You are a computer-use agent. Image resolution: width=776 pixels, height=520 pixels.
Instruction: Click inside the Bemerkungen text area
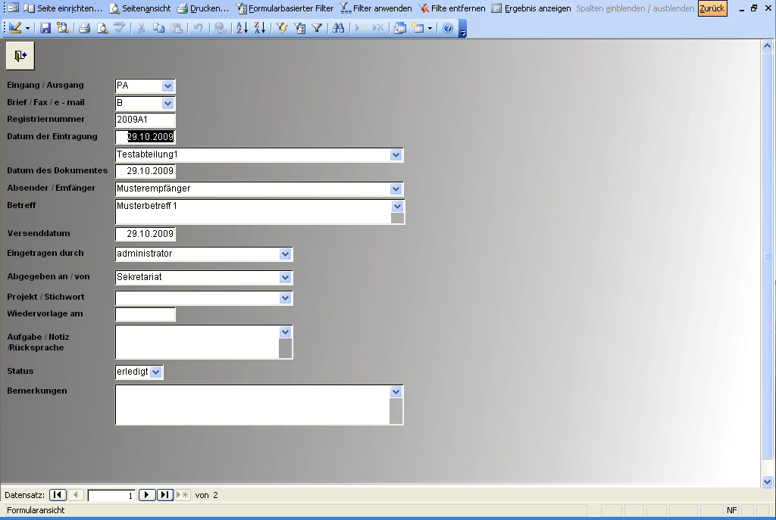[252, 405]
